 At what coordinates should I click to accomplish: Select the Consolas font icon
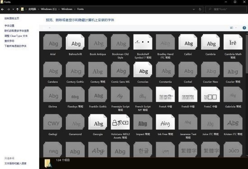[x=142, y=70]
